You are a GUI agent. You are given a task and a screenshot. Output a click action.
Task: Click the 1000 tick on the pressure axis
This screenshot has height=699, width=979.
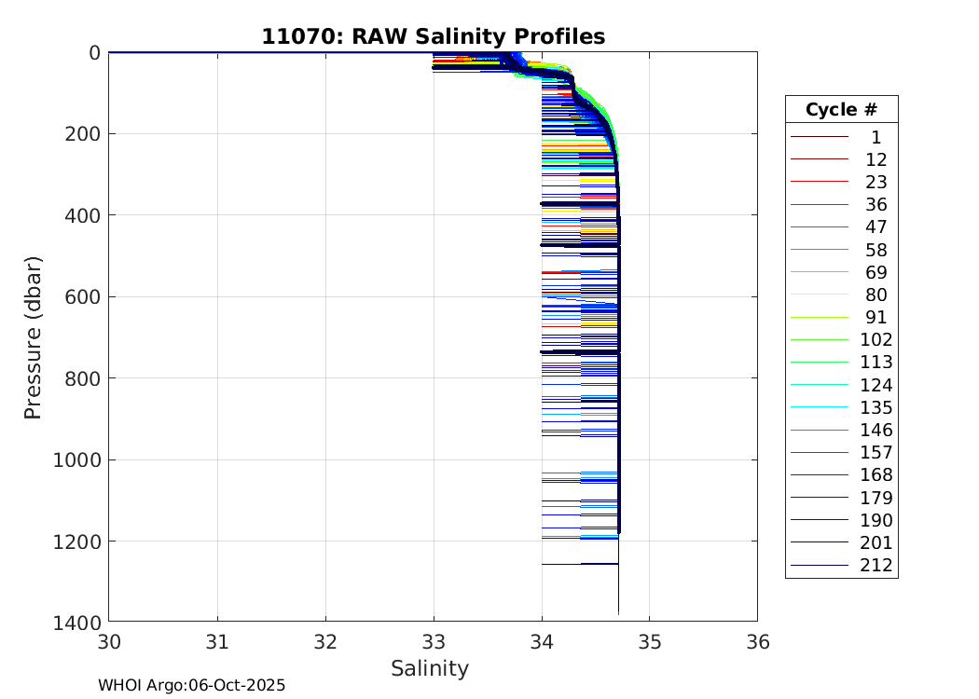pyautogui.click(x=76, y=459)
